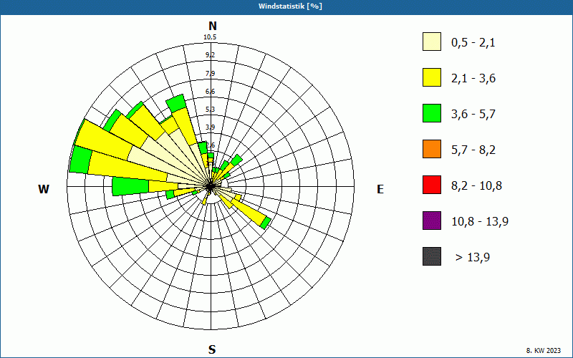
Task: Click the legend label '2,1 - 3,6'
Action: click(x=473, y=79)
